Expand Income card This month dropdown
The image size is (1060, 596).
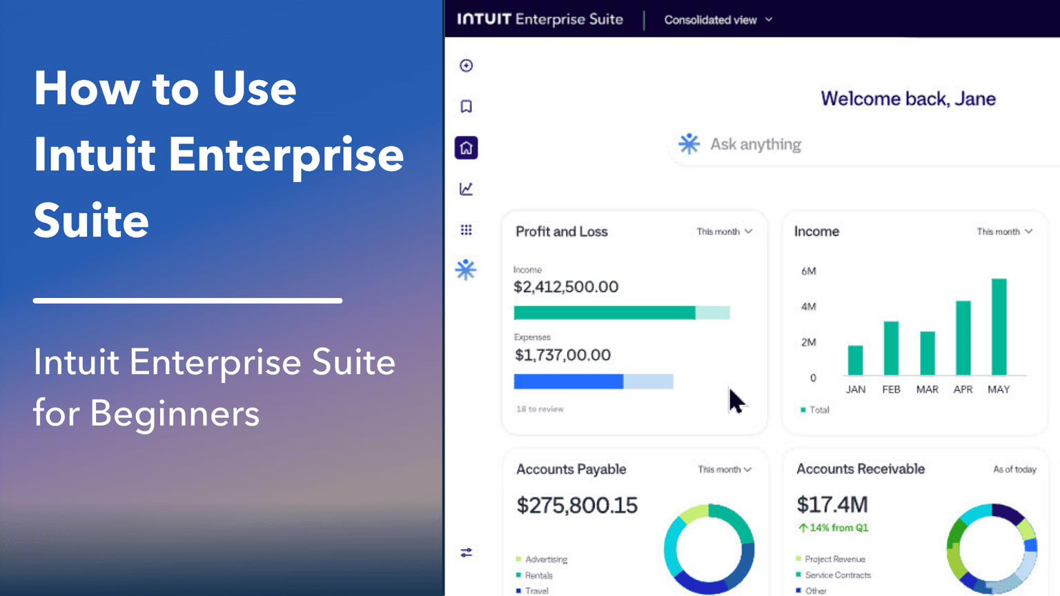(x=1004, y=232)
